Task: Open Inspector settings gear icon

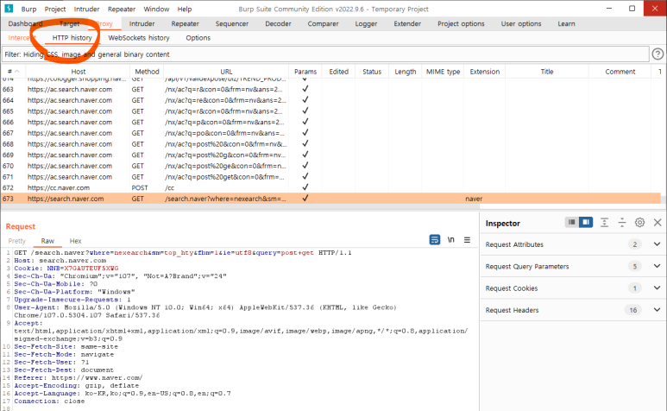Action: tap(639, 223)
